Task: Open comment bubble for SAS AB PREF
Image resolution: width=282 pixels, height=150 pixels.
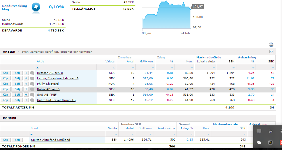Action: coord(32,95)
